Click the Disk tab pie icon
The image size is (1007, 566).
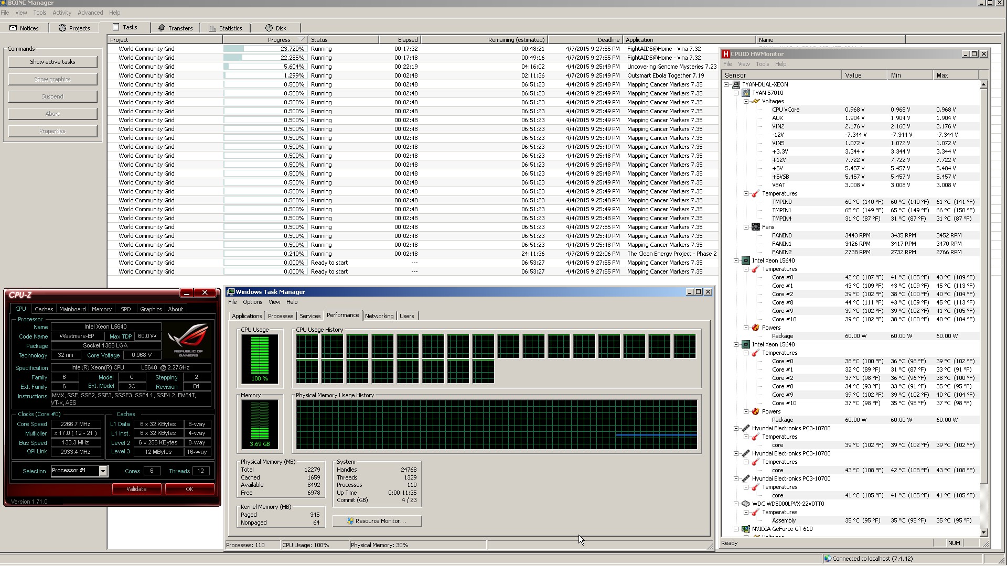pyautogui.click(x=269, y=28)
